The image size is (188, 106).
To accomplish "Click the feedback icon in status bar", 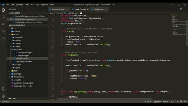I will (181, 102).
